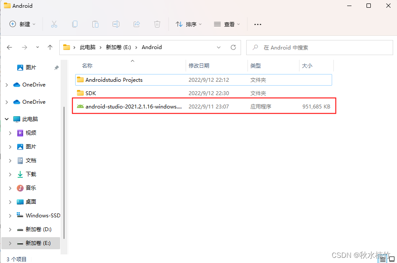Expand the 下载 tree node

click(10, 174)
